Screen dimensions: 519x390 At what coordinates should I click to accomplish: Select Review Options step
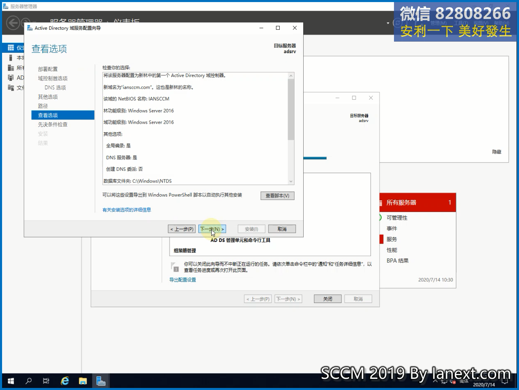click(x=63, y=115)
